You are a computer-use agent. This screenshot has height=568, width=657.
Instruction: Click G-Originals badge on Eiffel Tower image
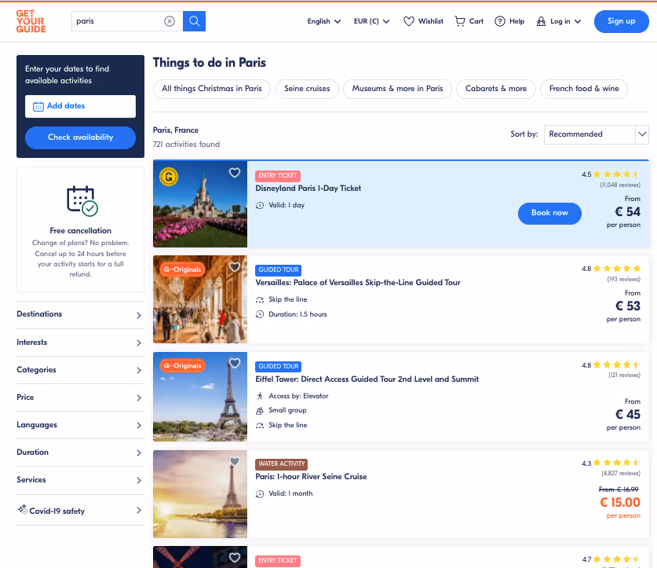(182, 365)
